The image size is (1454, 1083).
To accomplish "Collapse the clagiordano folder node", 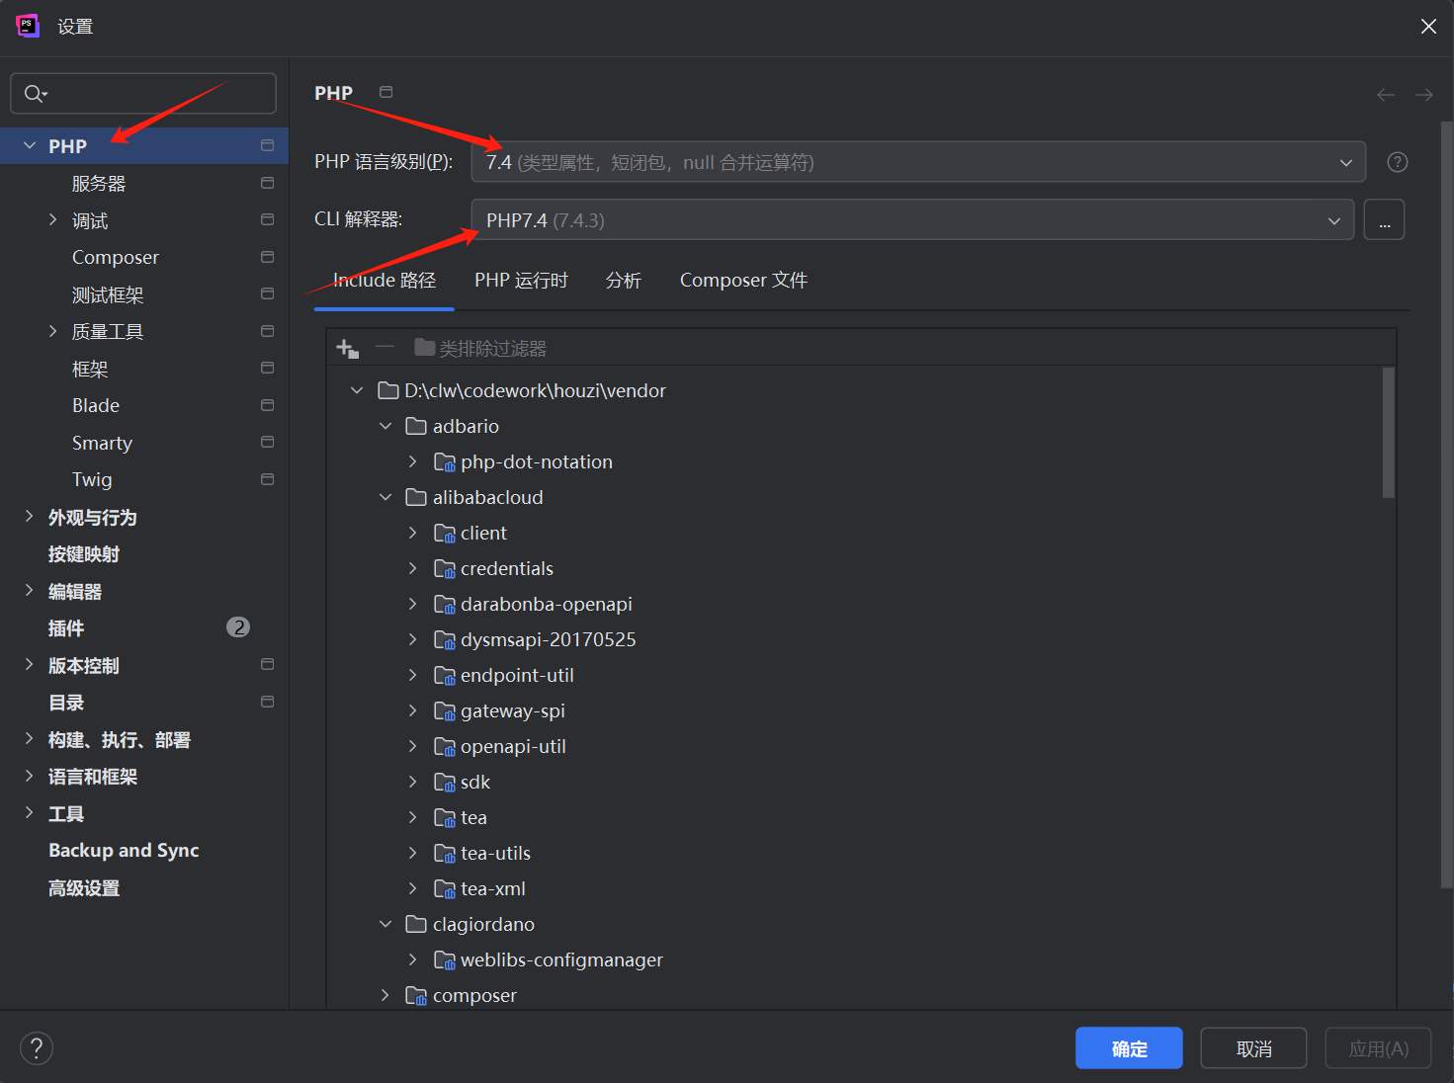I will (x=385, y=924).
